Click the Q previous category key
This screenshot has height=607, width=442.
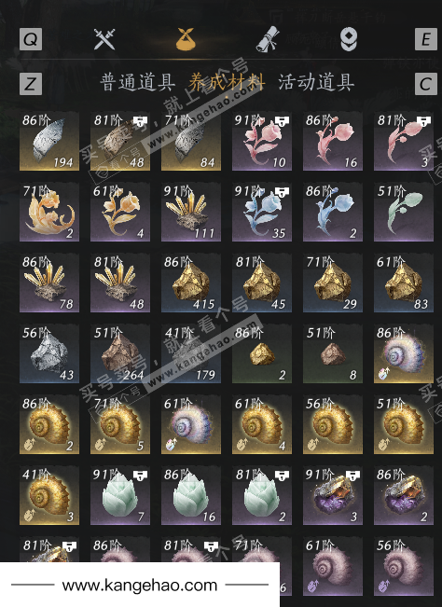[31, 39]
